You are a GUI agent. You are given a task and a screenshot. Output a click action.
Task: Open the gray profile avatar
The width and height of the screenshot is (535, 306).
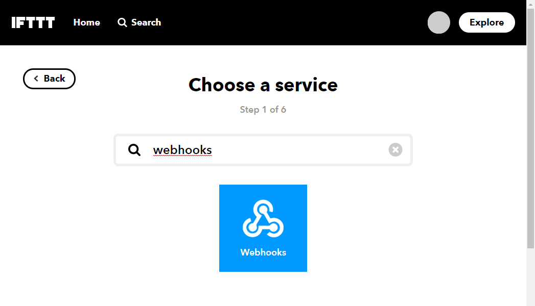(x=439, y=22)
